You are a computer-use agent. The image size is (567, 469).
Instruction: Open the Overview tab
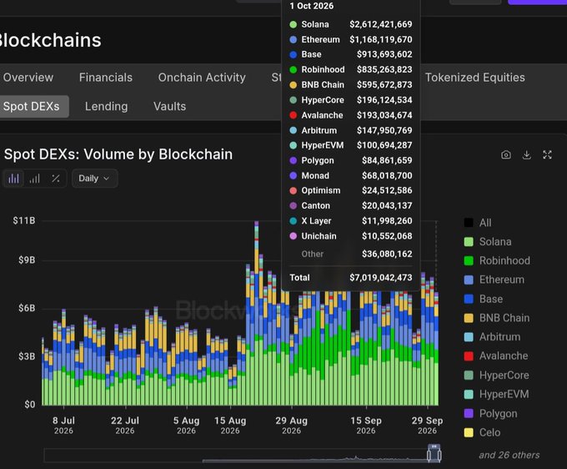pyautogui.click(x=28, y=78)
